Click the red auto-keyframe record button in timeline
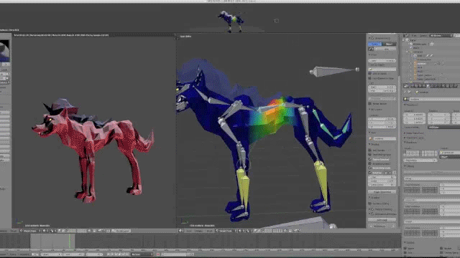This screenshot has height=258, width=460. tap(158, 254)
